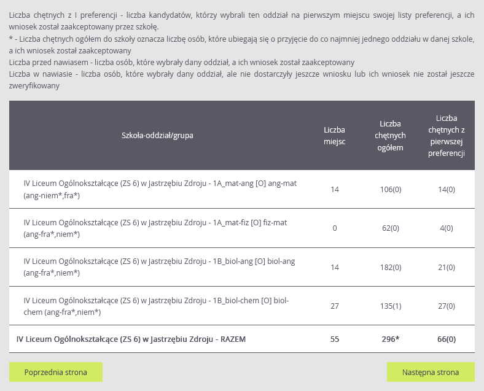Select the 66(0) total first-preference value
Image resolution: width=484 pixels, height=391 pixels.
446,339
